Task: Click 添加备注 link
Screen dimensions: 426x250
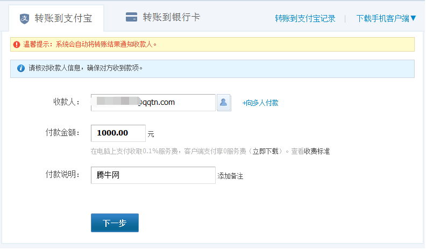Action: 230,176
